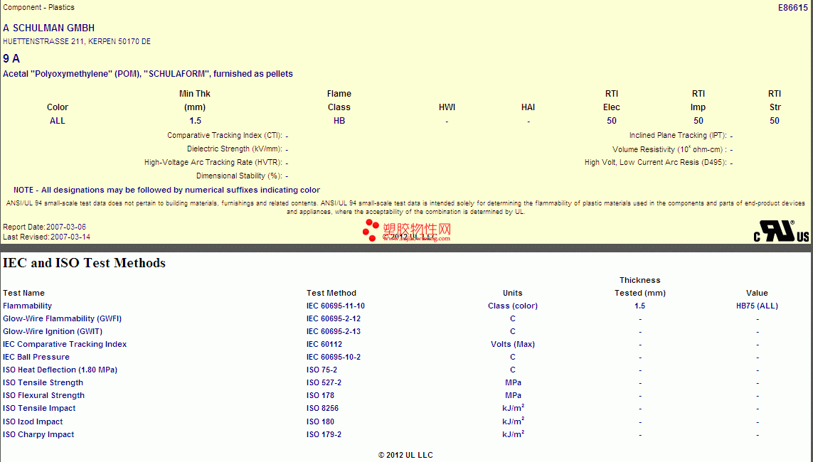The image size is (813, 462).
Task: Click the ISO 180 test method
Action: tap(320, 421)
